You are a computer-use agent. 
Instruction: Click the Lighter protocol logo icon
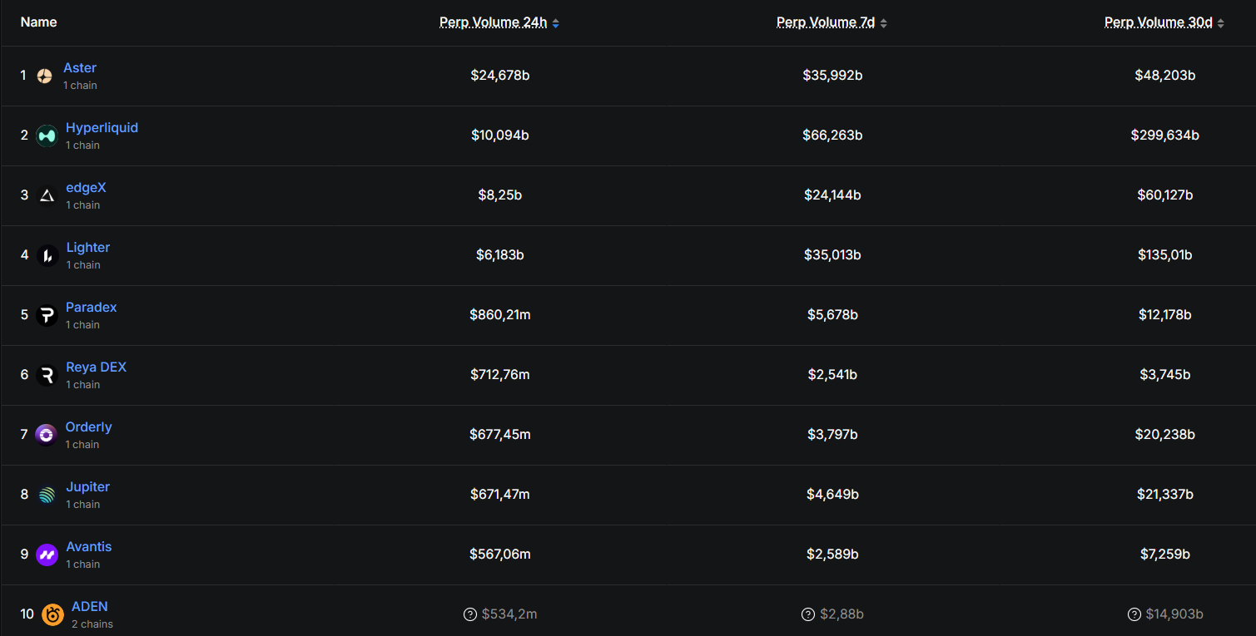click(47, 255)
